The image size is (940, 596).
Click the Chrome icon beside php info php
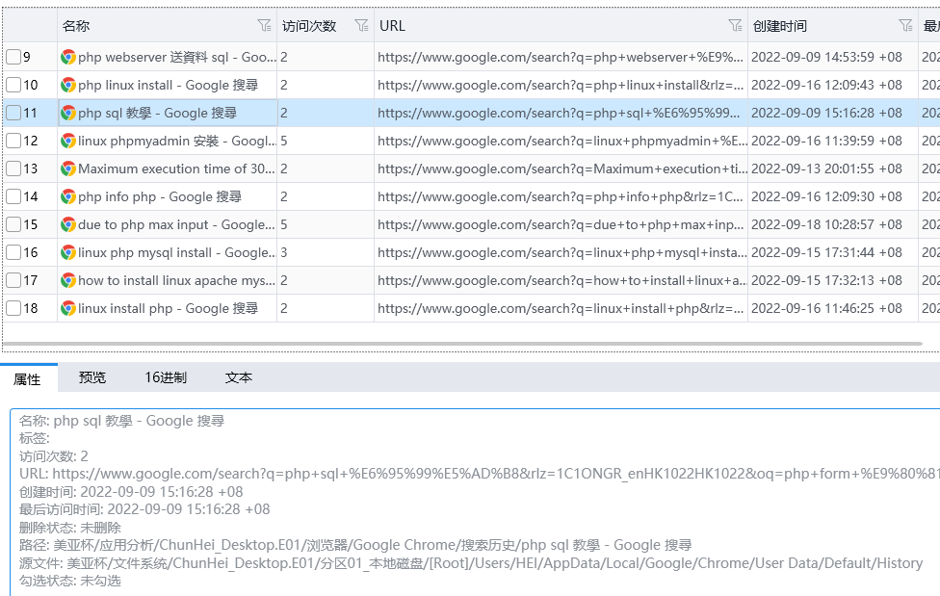point(68,196)
